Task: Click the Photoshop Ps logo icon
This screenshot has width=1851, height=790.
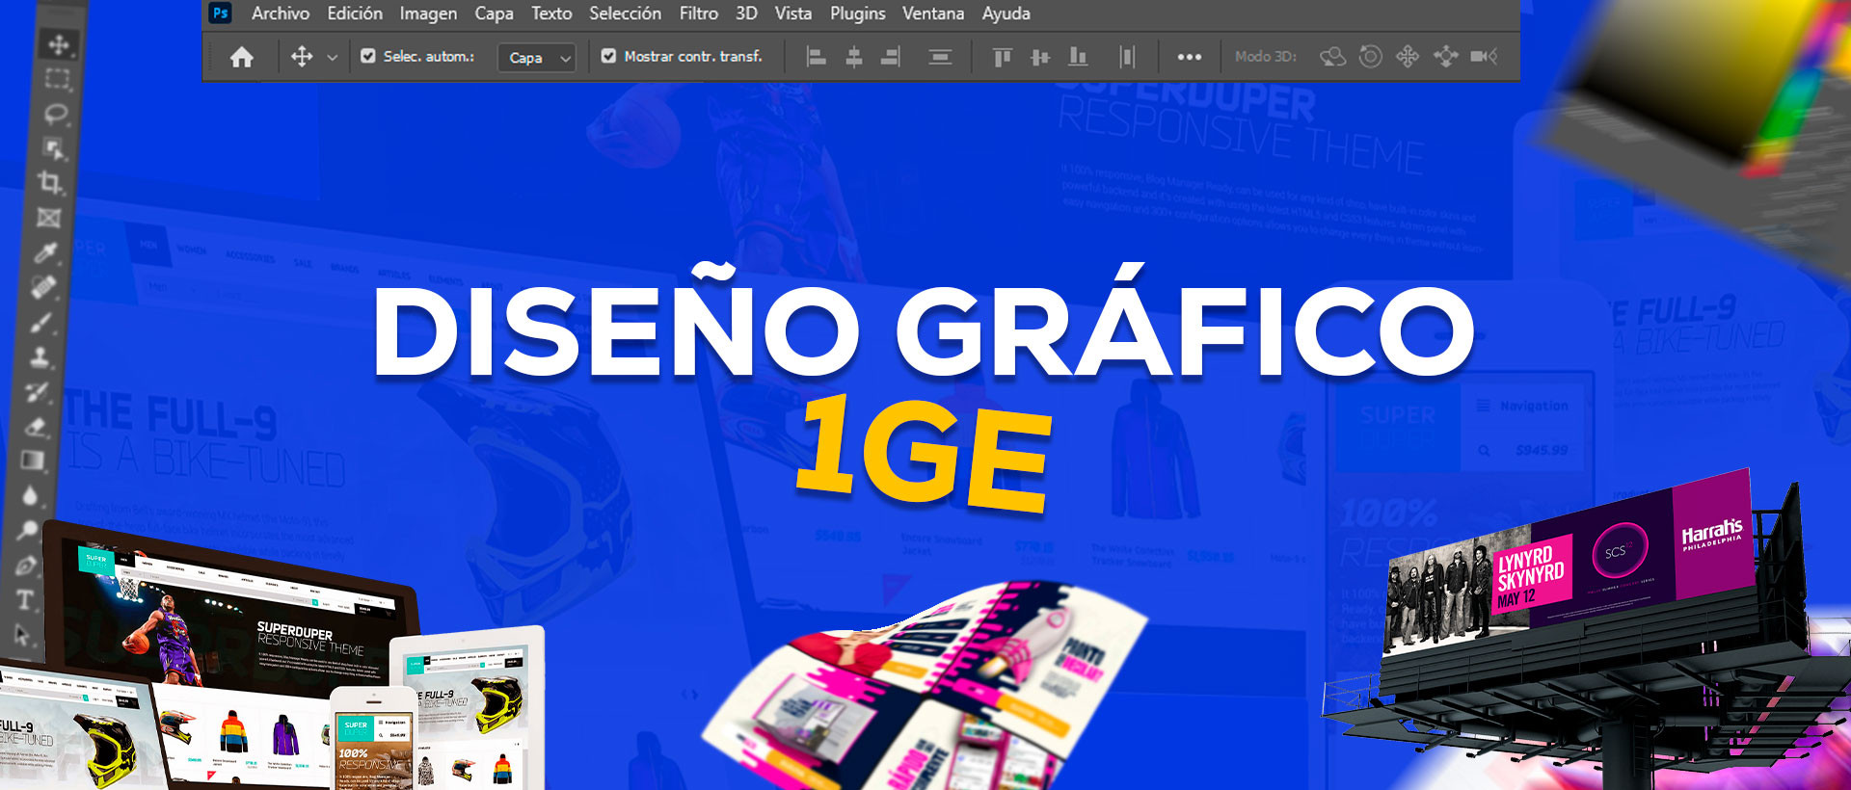Action: (x=221, y=13)
